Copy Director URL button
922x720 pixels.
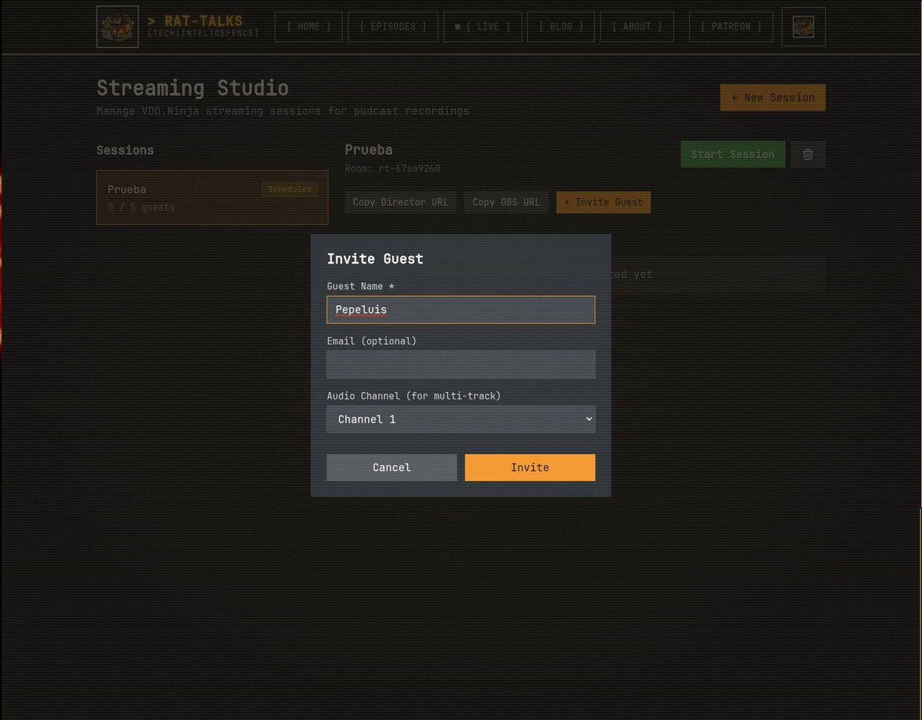coord(400,202)
